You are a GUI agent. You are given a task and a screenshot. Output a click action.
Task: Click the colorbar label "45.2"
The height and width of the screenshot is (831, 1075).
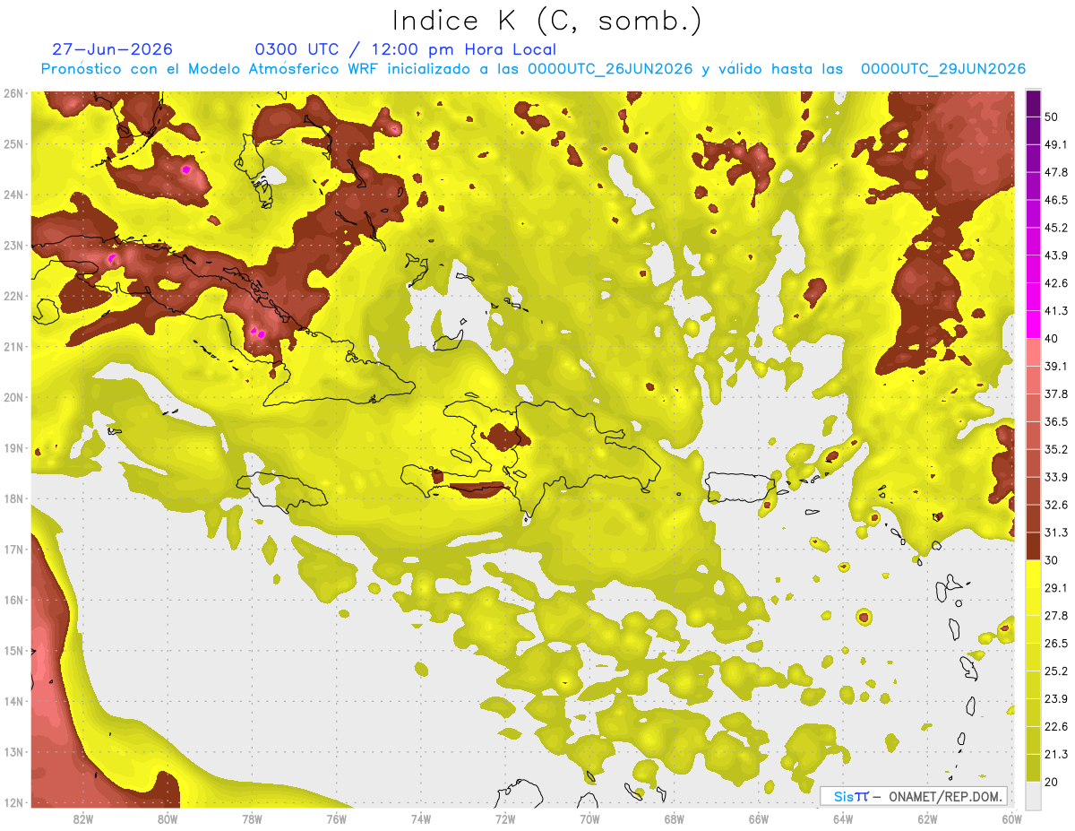click(1054, 228)
